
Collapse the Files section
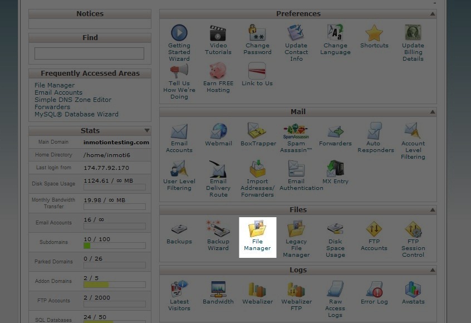433,210
